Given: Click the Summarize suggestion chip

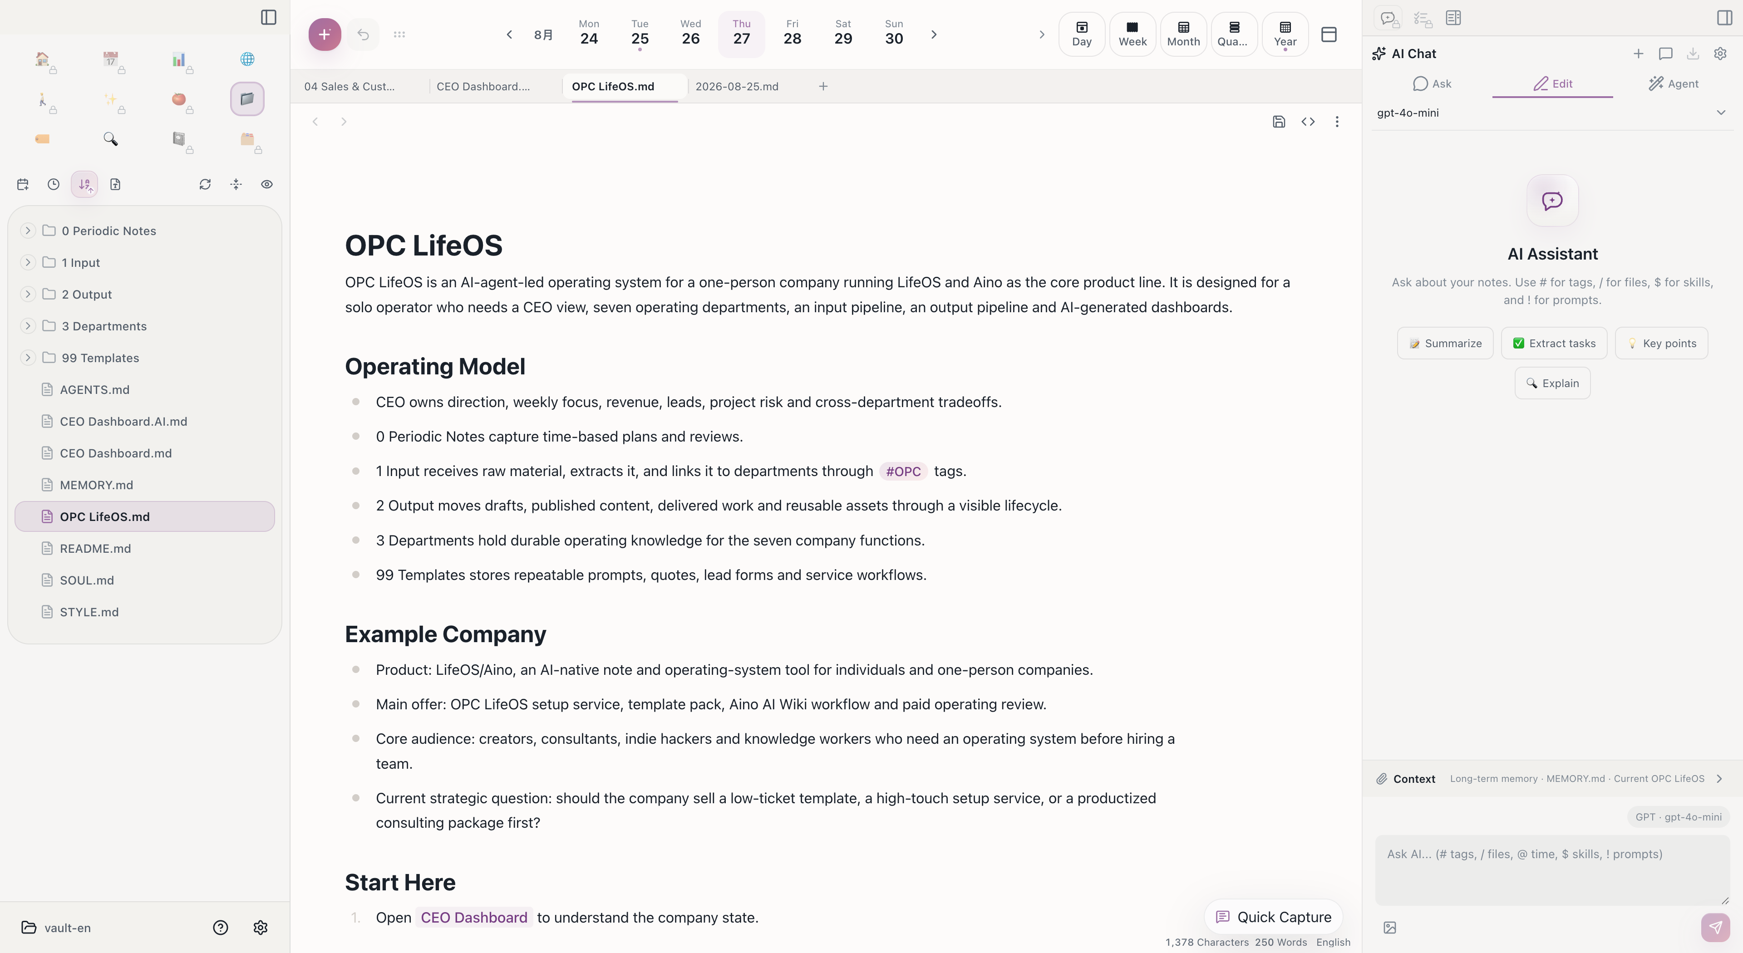Looking at the screenshot, I should tap(1445, 344).
